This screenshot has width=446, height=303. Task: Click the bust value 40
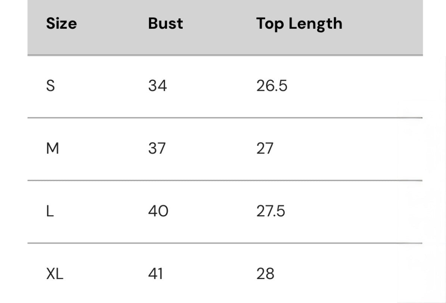click(x=158, y=211)
